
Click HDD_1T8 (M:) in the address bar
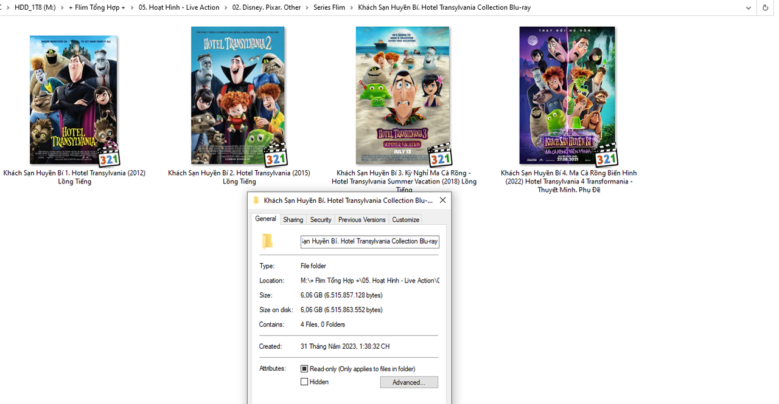[35, 7]
